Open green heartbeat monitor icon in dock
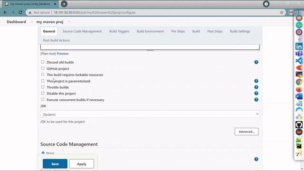The image size is (304, 171). click(299, 25)
